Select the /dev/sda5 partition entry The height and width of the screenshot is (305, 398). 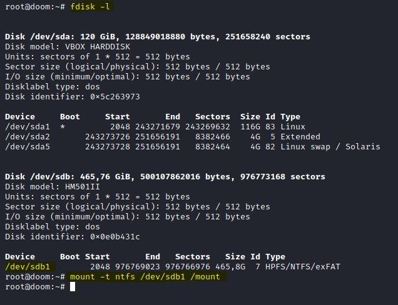coord(27,147)
